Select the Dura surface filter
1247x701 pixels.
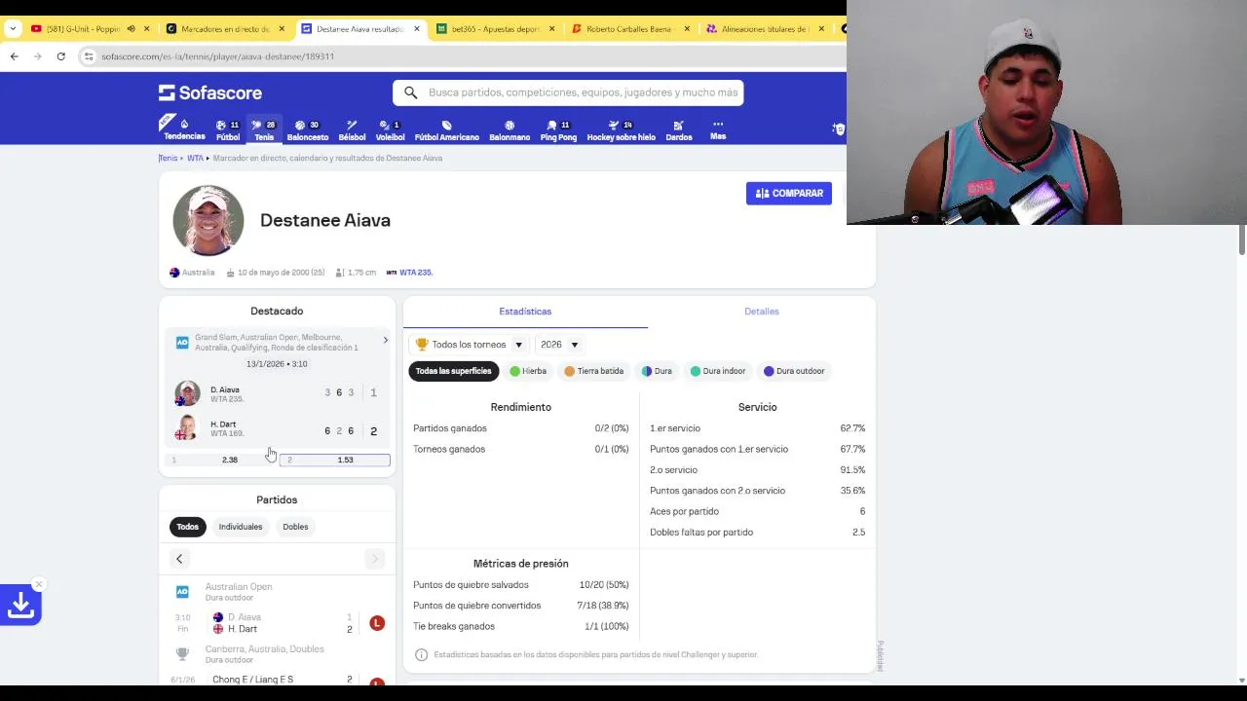coord(657,371)
